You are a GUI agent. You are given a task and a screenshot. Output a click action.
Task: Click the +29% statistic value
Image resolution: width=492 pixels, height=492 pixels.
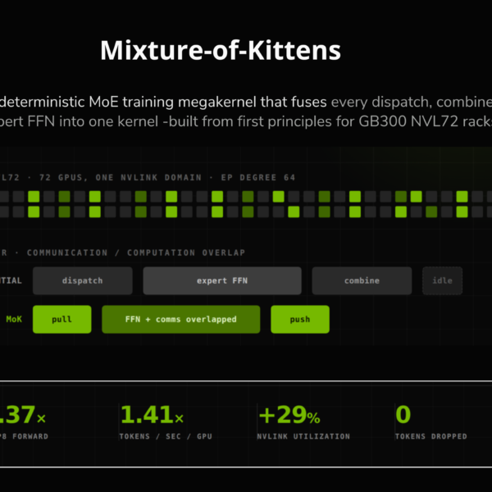pos(289,415)
